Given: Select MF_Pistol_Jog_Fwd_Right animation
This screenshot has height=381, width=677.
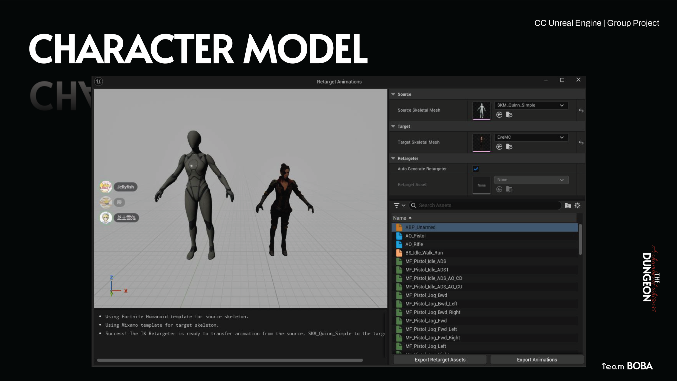Looking at the screenshot, I should tap(485, 338).
